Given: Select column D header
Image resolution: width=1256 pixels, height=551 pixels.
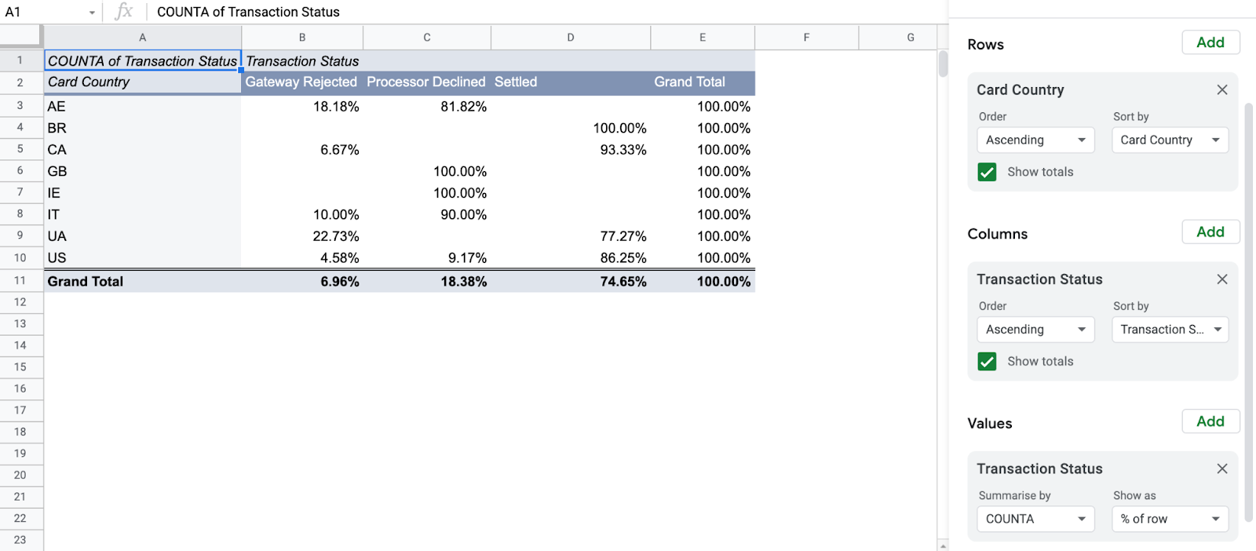Looking at the screenshot, I should 571,37.
